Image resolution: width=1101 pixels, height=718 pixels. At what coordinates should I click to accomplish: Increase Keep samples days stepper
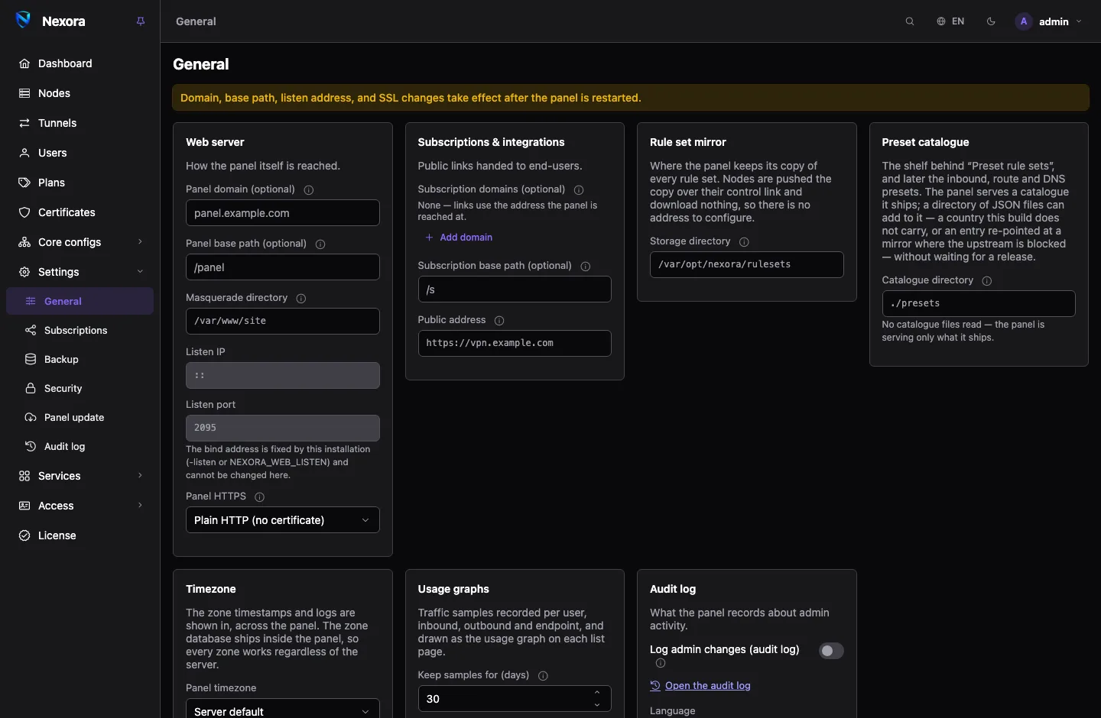(597, 693)
